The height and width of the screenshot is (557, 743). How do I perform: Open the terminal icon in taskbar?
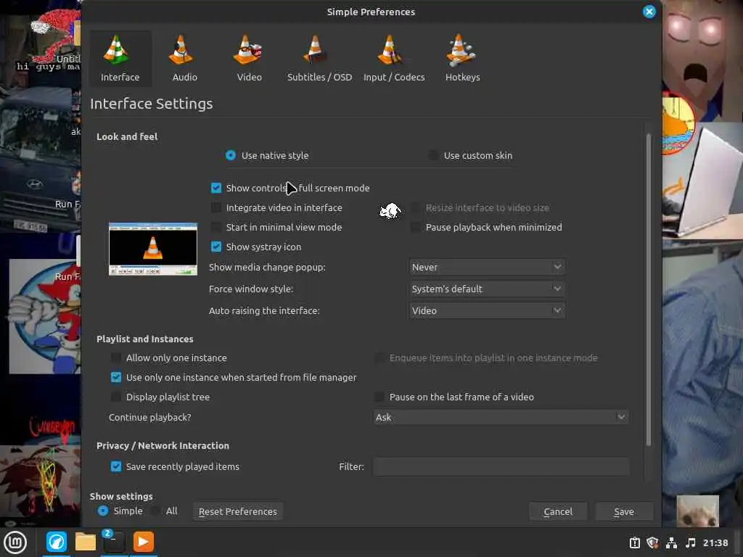tap(114, 542)
